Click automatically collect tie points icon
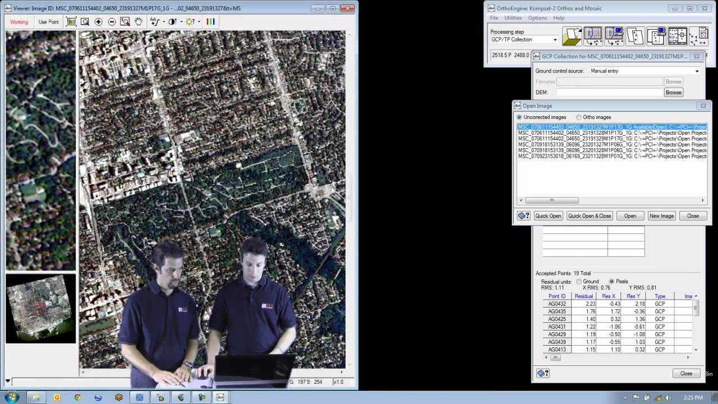The width and height of the screenshot is (718, 404). (656, 36)
